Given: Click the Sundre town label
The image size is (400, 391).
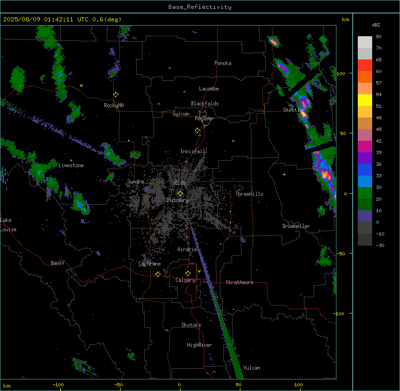Looking at the screenshot, I should [x=135, y=182].
